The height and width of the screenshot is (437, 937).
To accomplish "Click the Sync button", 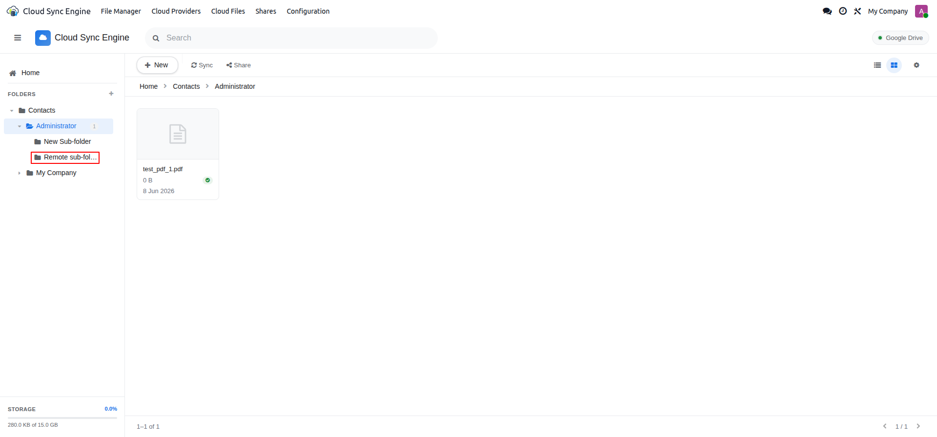I will click(202, 65).
